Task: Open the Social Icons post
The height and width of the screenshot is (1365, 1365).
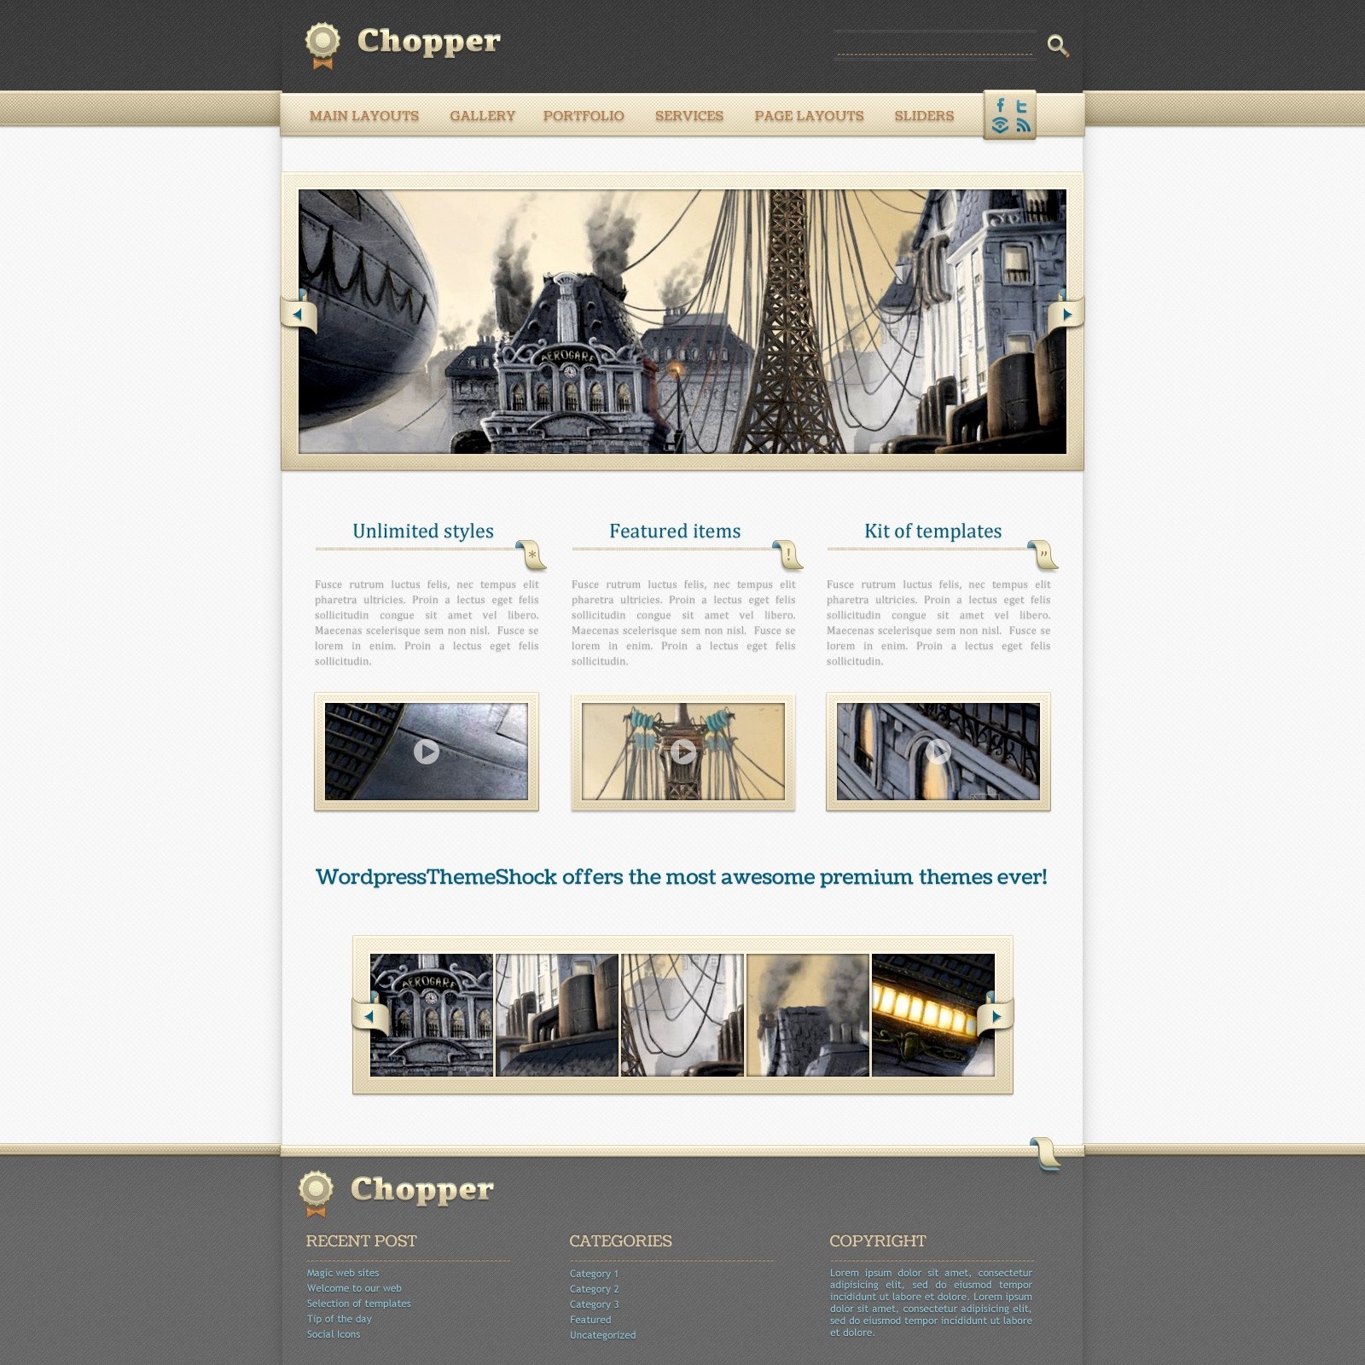Action: [334, 1334]
